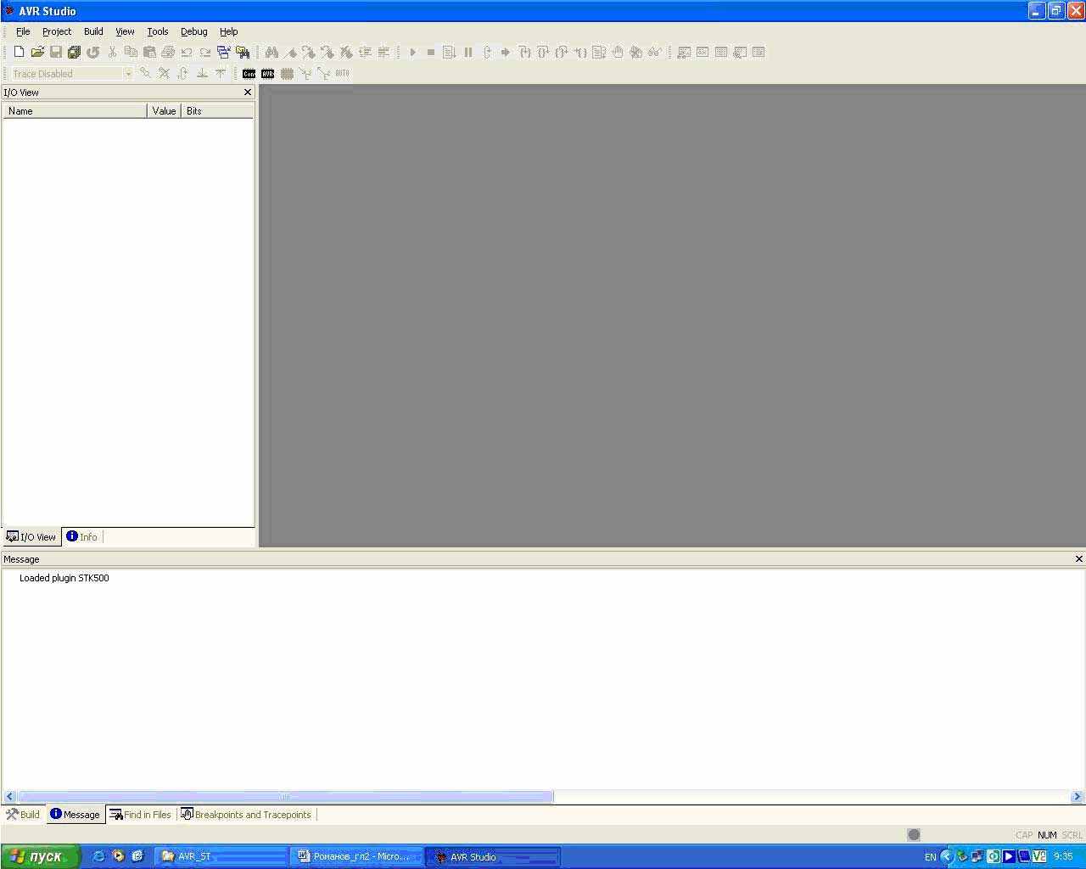
Task: Click the Quickwatch glasses icon
Action: [x=655, y=52]
